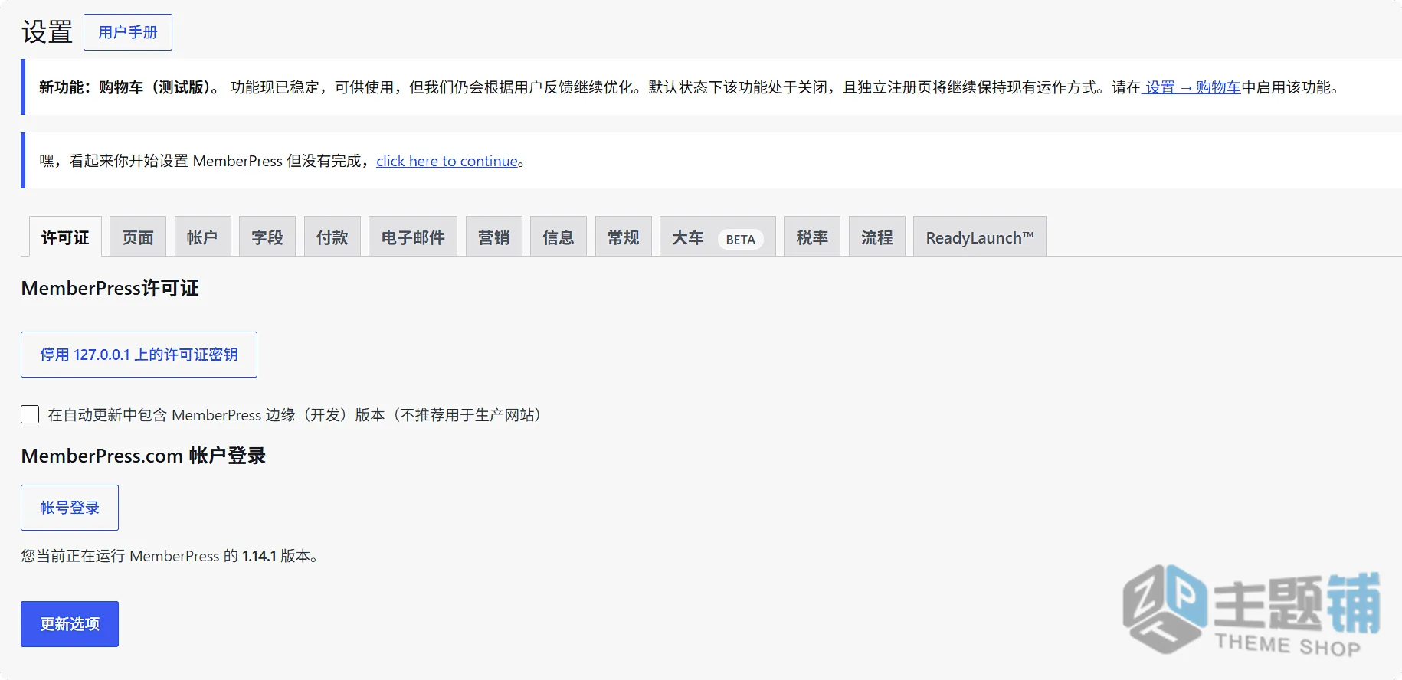1402x680 pixels.
Task: Go to the 税率 tab
Action: click(x=812, y=237)
